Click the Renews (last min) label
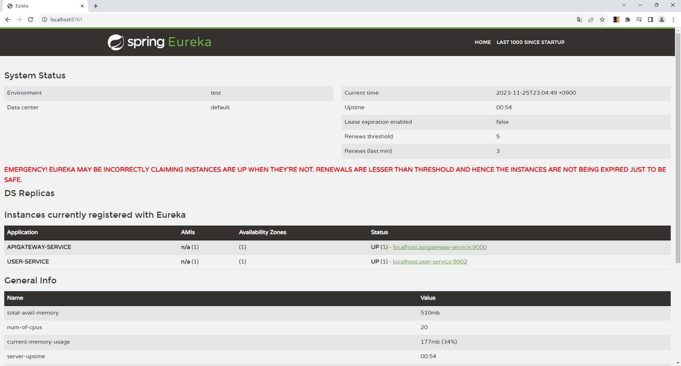681x366 pixels. point(368,151)
